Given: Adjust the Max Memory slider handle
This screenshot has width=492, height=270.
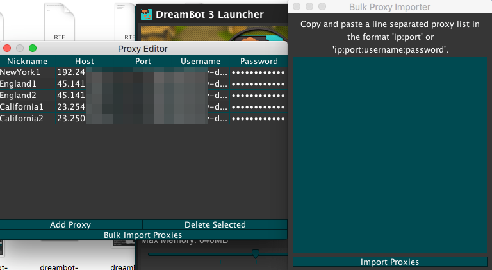Looking at the screenshot, I should click(256, 254).
